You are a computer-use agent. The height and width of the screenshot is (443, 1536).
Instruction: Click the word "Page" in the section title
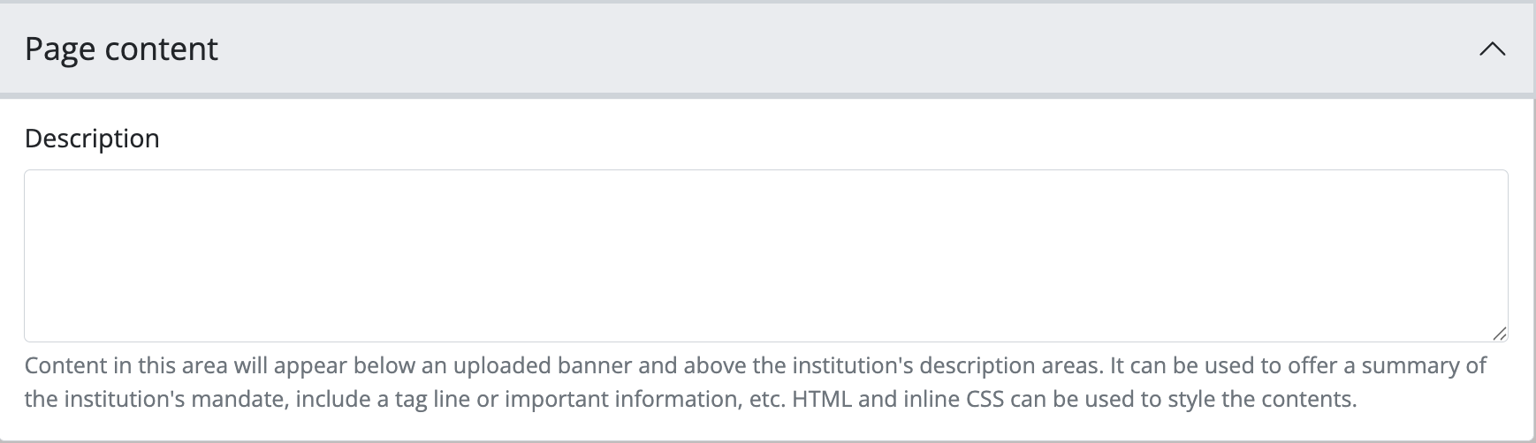[59, 49]
